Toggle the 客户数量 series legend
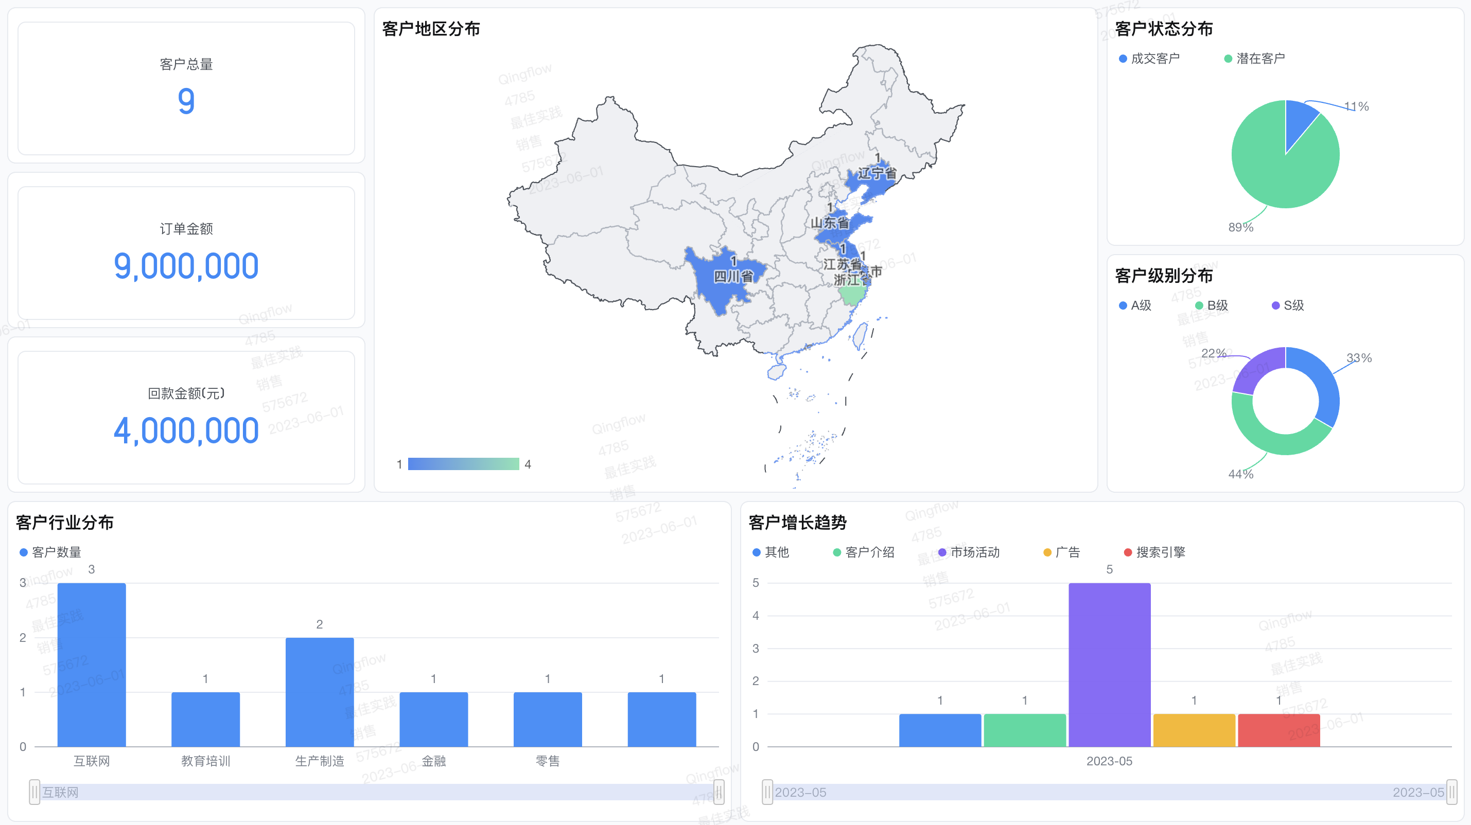Screen dimensions: 1471x825 pos(50,552)
